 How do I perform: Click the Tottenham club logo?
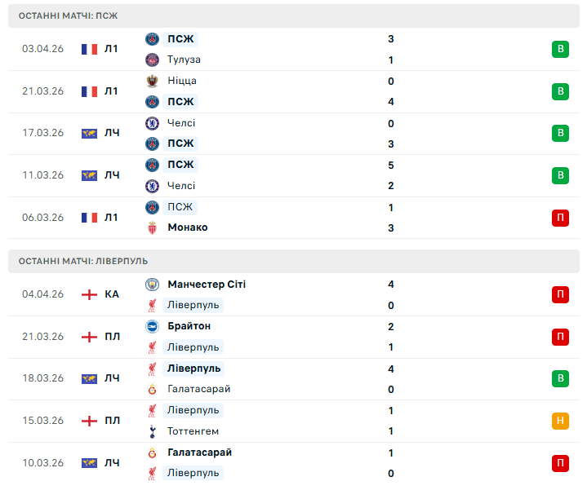[x=152, y=431]
